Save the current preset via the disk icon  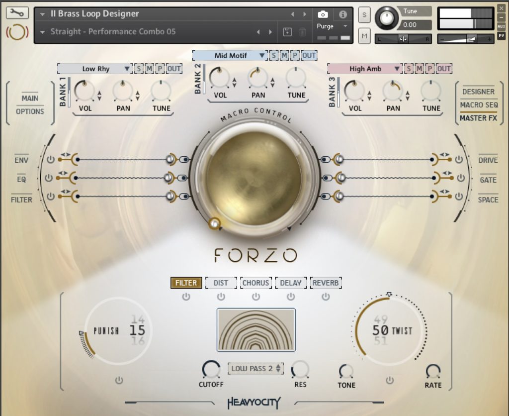(287, 32)
